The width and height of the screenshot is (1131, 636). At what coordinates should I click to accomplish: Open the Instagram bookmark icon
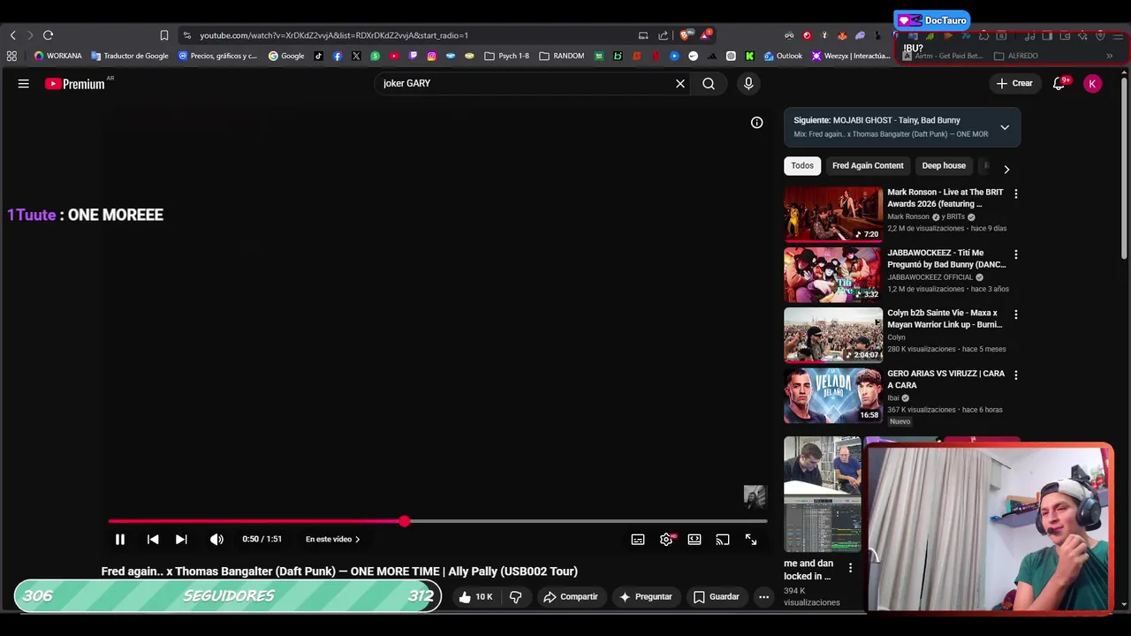pos(431,56)
